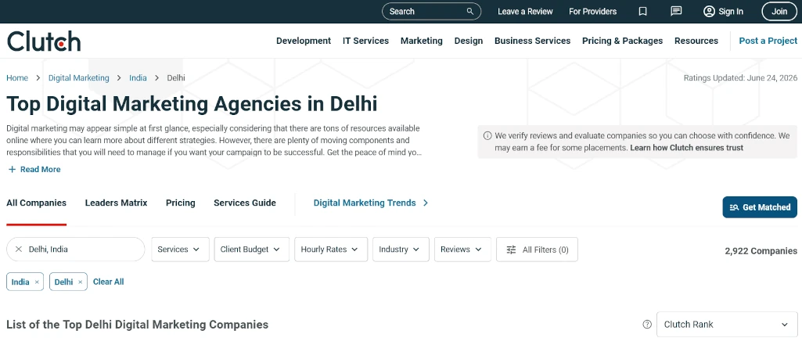The width and height of the screenshot is (802, 352).
Task: Open the Marketing menu
Action: click(x=422, y=41)
